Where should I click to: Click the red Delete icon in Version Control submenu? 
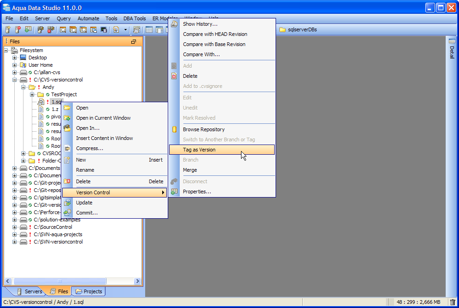coord(174,76)
